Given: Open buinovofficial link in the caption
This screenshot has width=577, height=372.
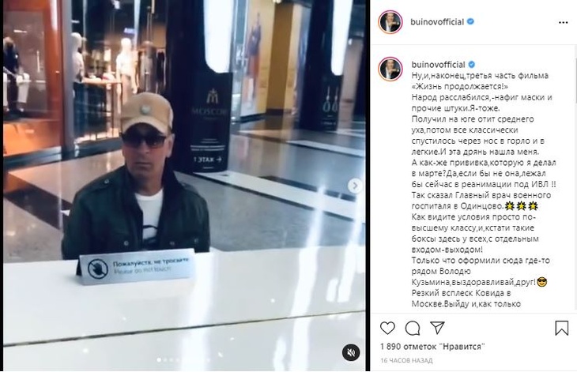Looking at the screenshot, I should point(438,65).
